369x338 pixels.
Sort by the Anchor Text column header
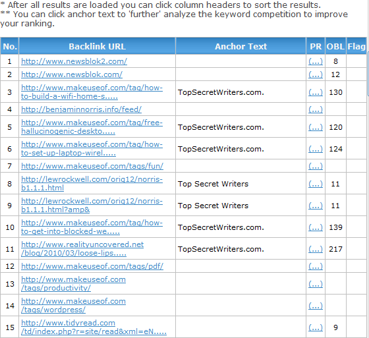(241, 46)
